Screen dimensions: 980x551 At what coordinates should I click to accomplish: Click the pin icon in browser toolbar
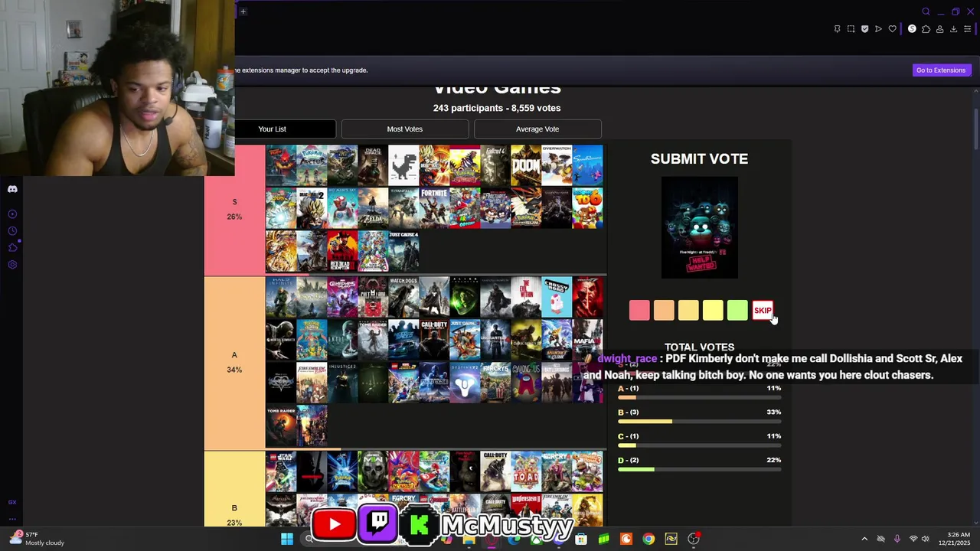coord(837,29)
